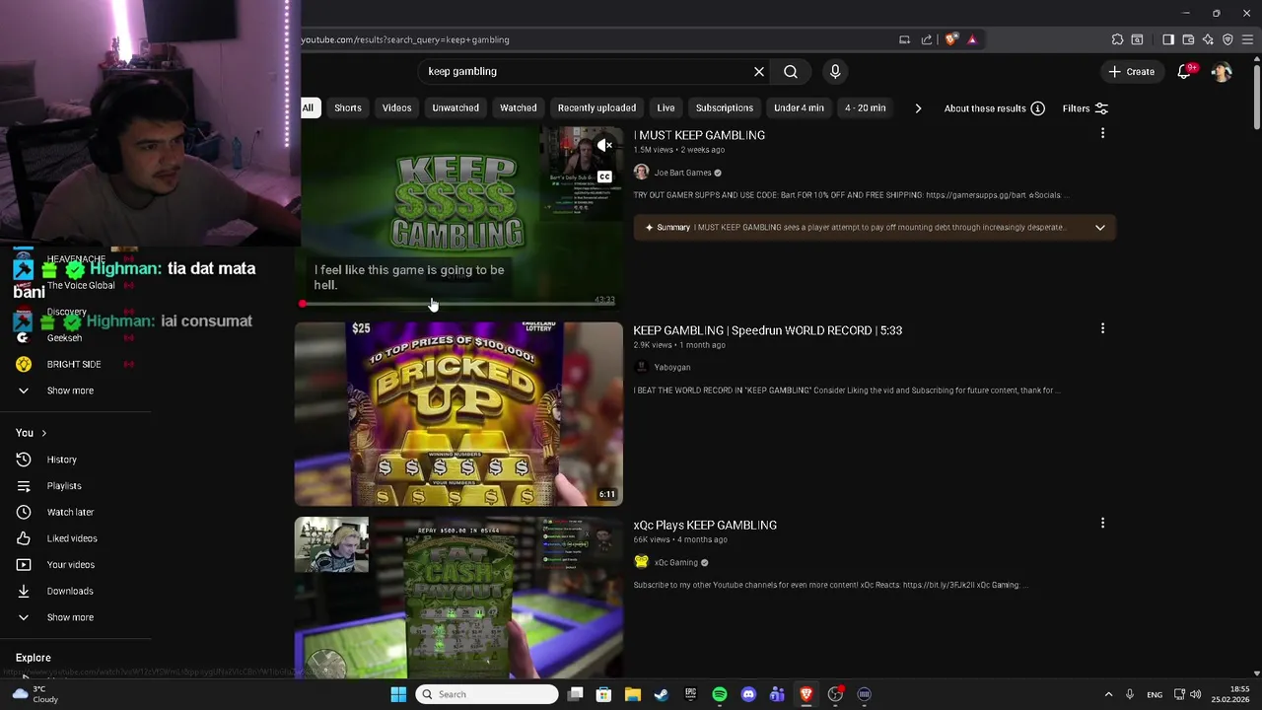Select the Videos filter chip

(x=396, y=107)
